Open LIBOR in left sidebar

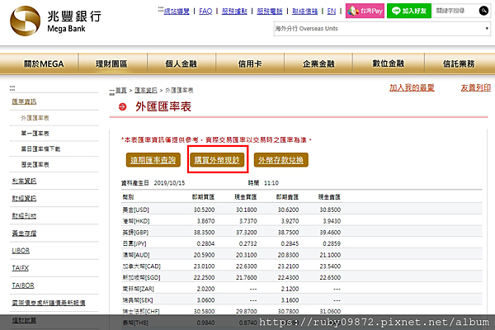tap(21, 251)
